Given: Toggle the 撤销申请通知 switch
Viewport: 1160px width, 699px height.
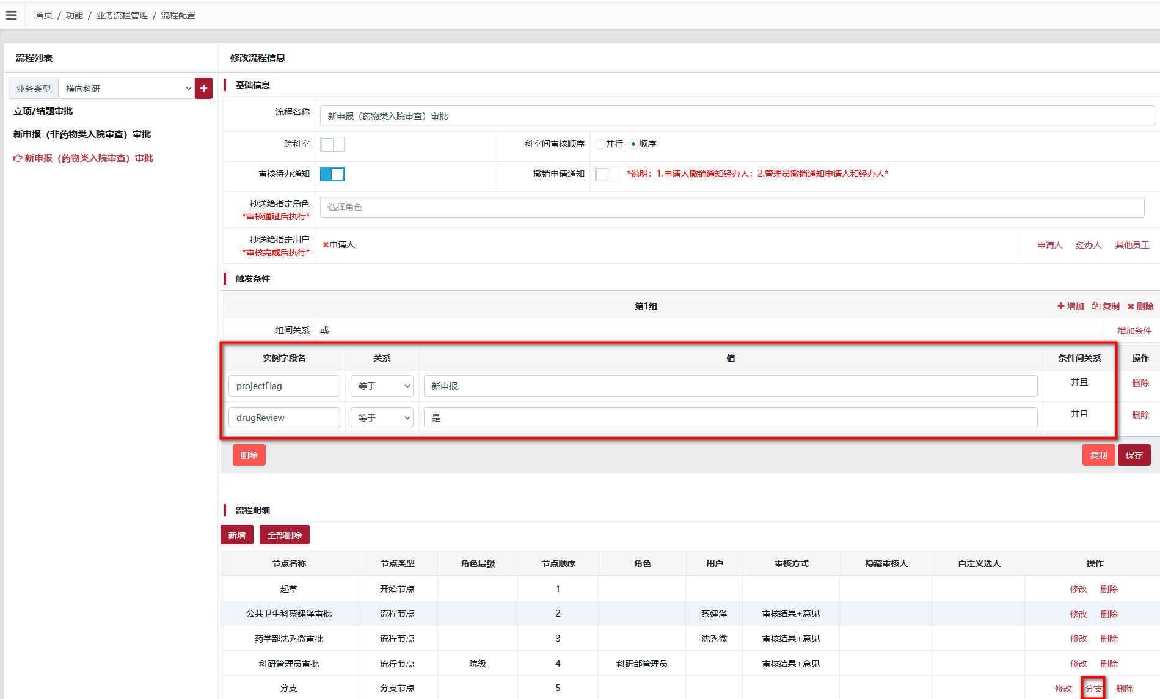Looking at the screenshot, I should point(607,174).
